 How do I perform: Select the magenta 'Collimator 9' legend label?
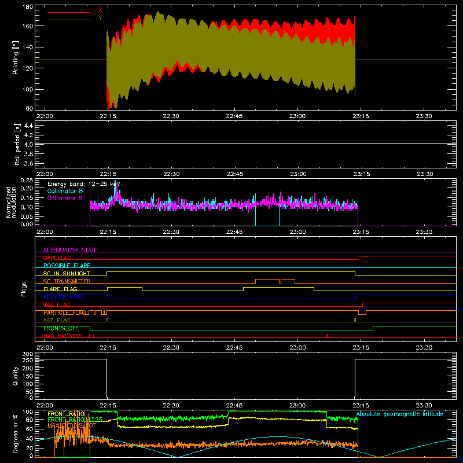(65, 198)
